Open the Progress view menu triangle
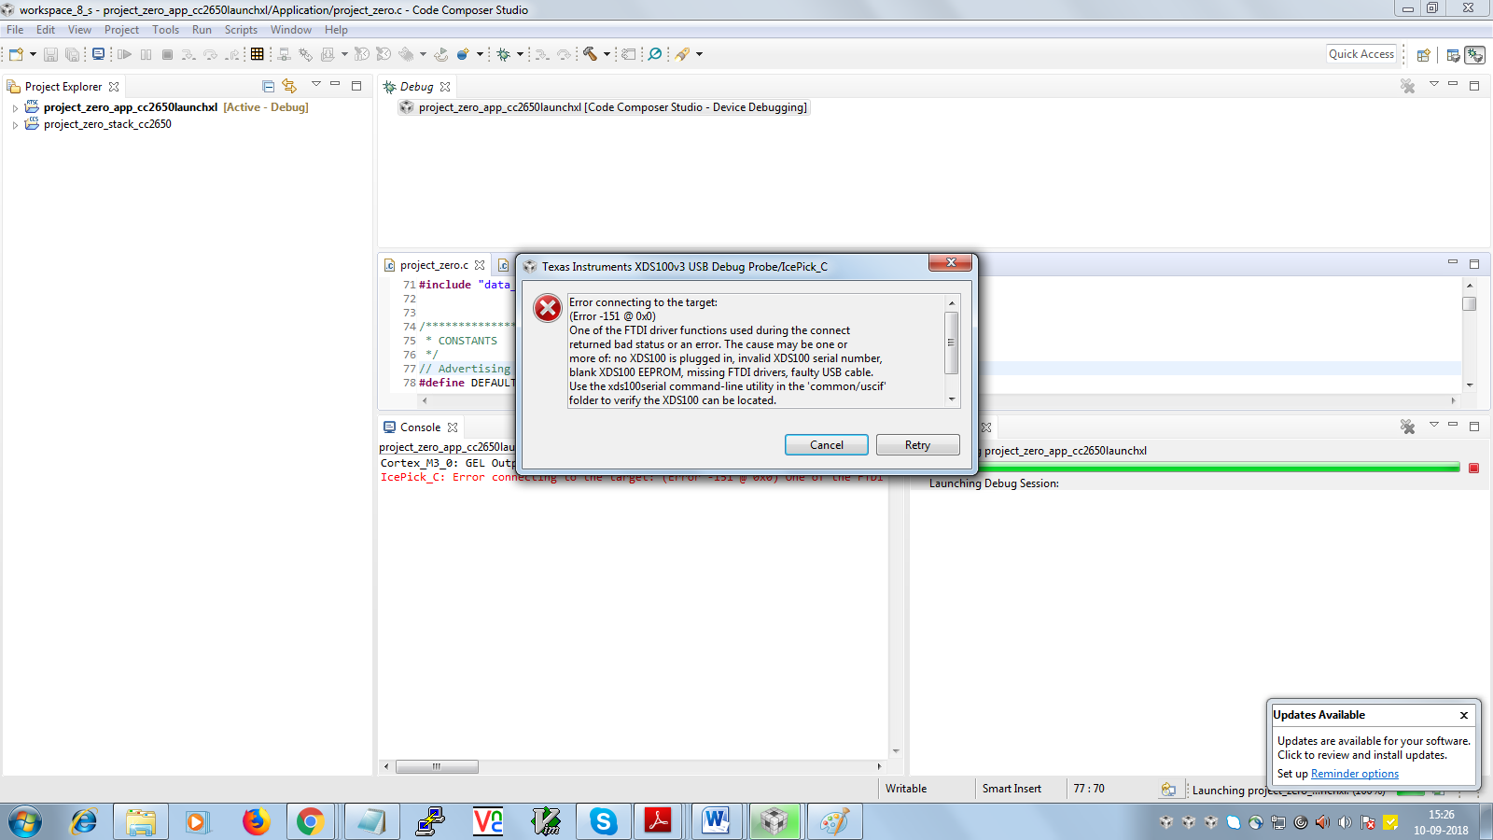 [1433, 426]
